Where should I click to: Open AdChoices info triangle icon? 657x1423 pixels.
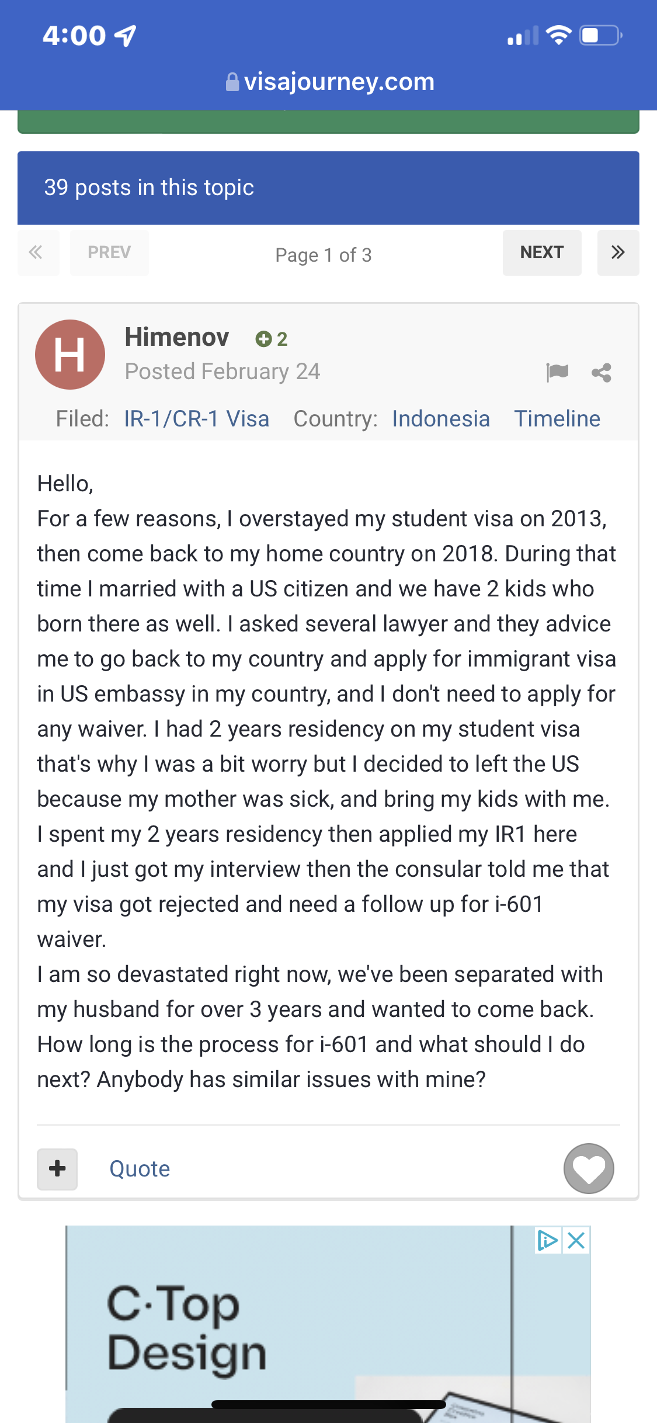click(x=548, y=1240)
